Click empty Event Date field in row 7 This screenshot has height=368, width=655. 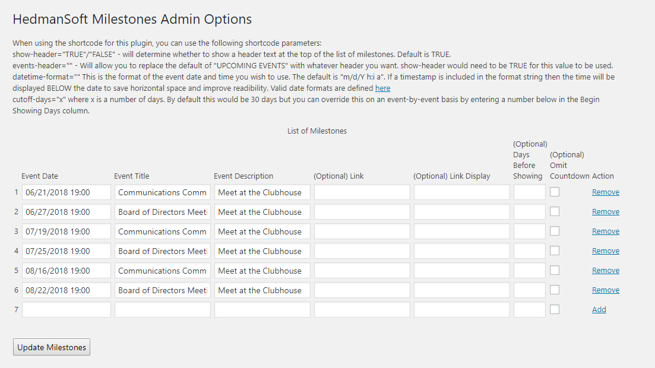pyautogui.click(x=67, y=309)
